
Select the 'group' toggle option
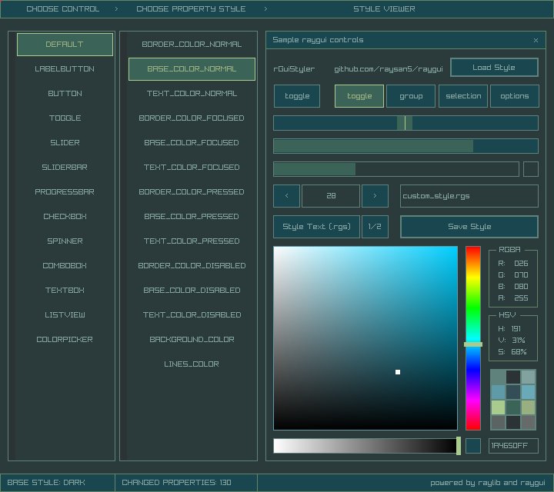coord(411,96)
